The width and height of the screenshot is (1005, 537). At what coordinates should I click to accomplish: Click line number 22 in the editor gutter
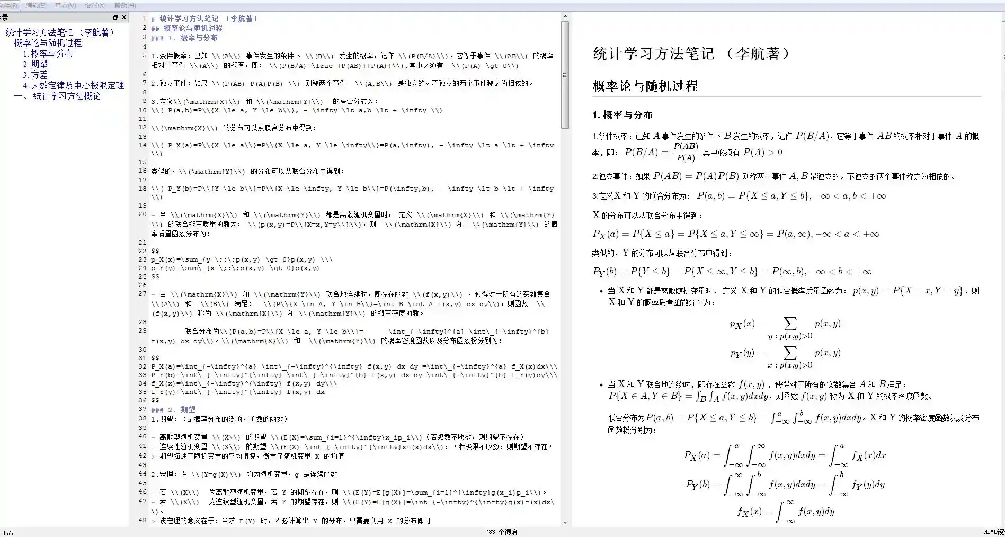click(x=141, y=250)
